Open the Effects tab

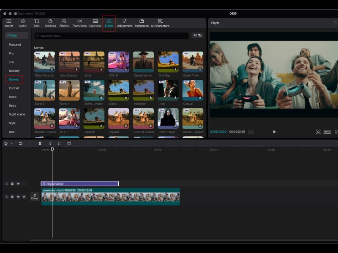click(64, 23)
